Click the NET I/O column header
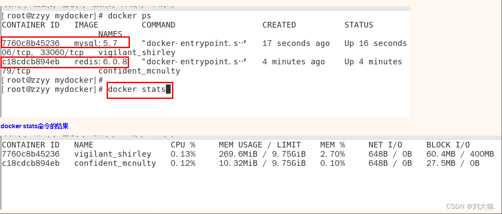The width and height of the screenshot is (502, 214). point(385,145)
